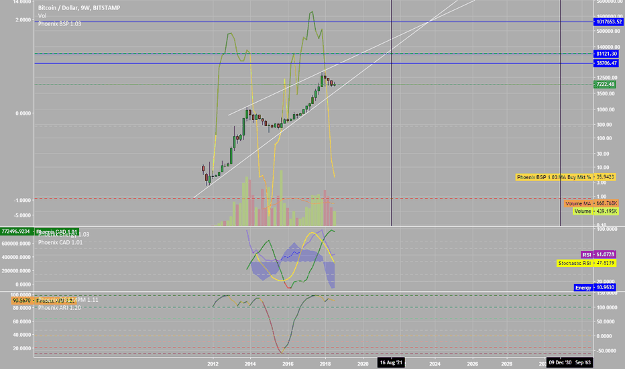
Task: Select the grey Phoenix CAD 1.01 legend text
Action: [x=60, y=242]
